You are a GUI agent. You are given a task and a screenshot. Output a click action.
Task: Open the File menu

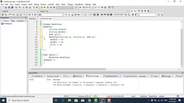(2, 4)
